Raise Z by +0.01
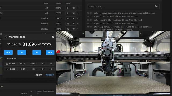The width and height of the screenshot is (172, 96). 23,64
